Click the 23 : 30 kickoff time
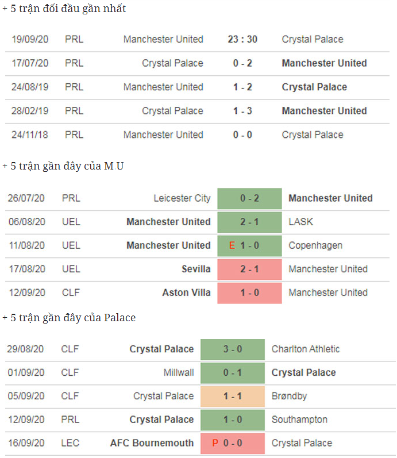This screenshot has height=458, width=397. (x=242, y=40)
